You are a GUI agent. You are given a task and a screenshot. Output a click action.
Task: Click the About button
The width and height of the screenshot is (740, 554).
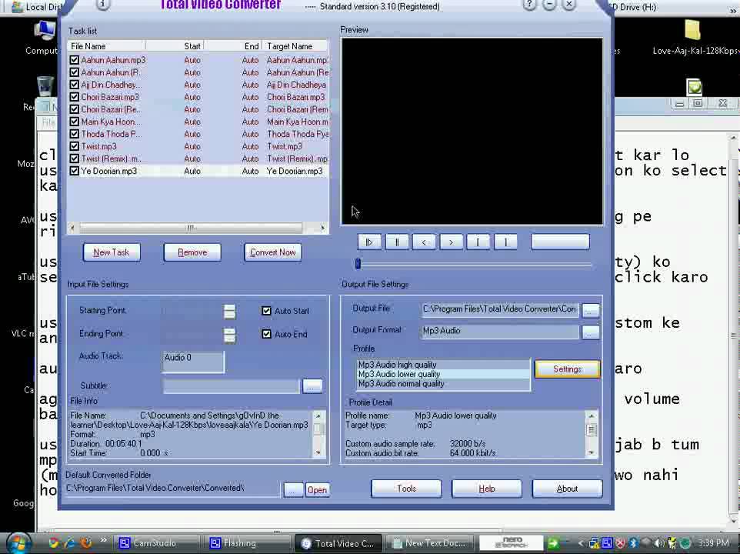567,489
